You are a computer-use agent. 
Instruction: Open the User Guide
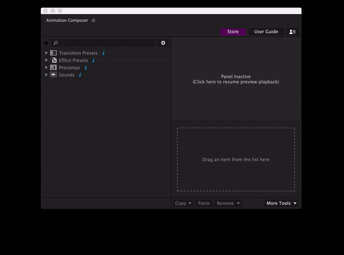(266, 32)
